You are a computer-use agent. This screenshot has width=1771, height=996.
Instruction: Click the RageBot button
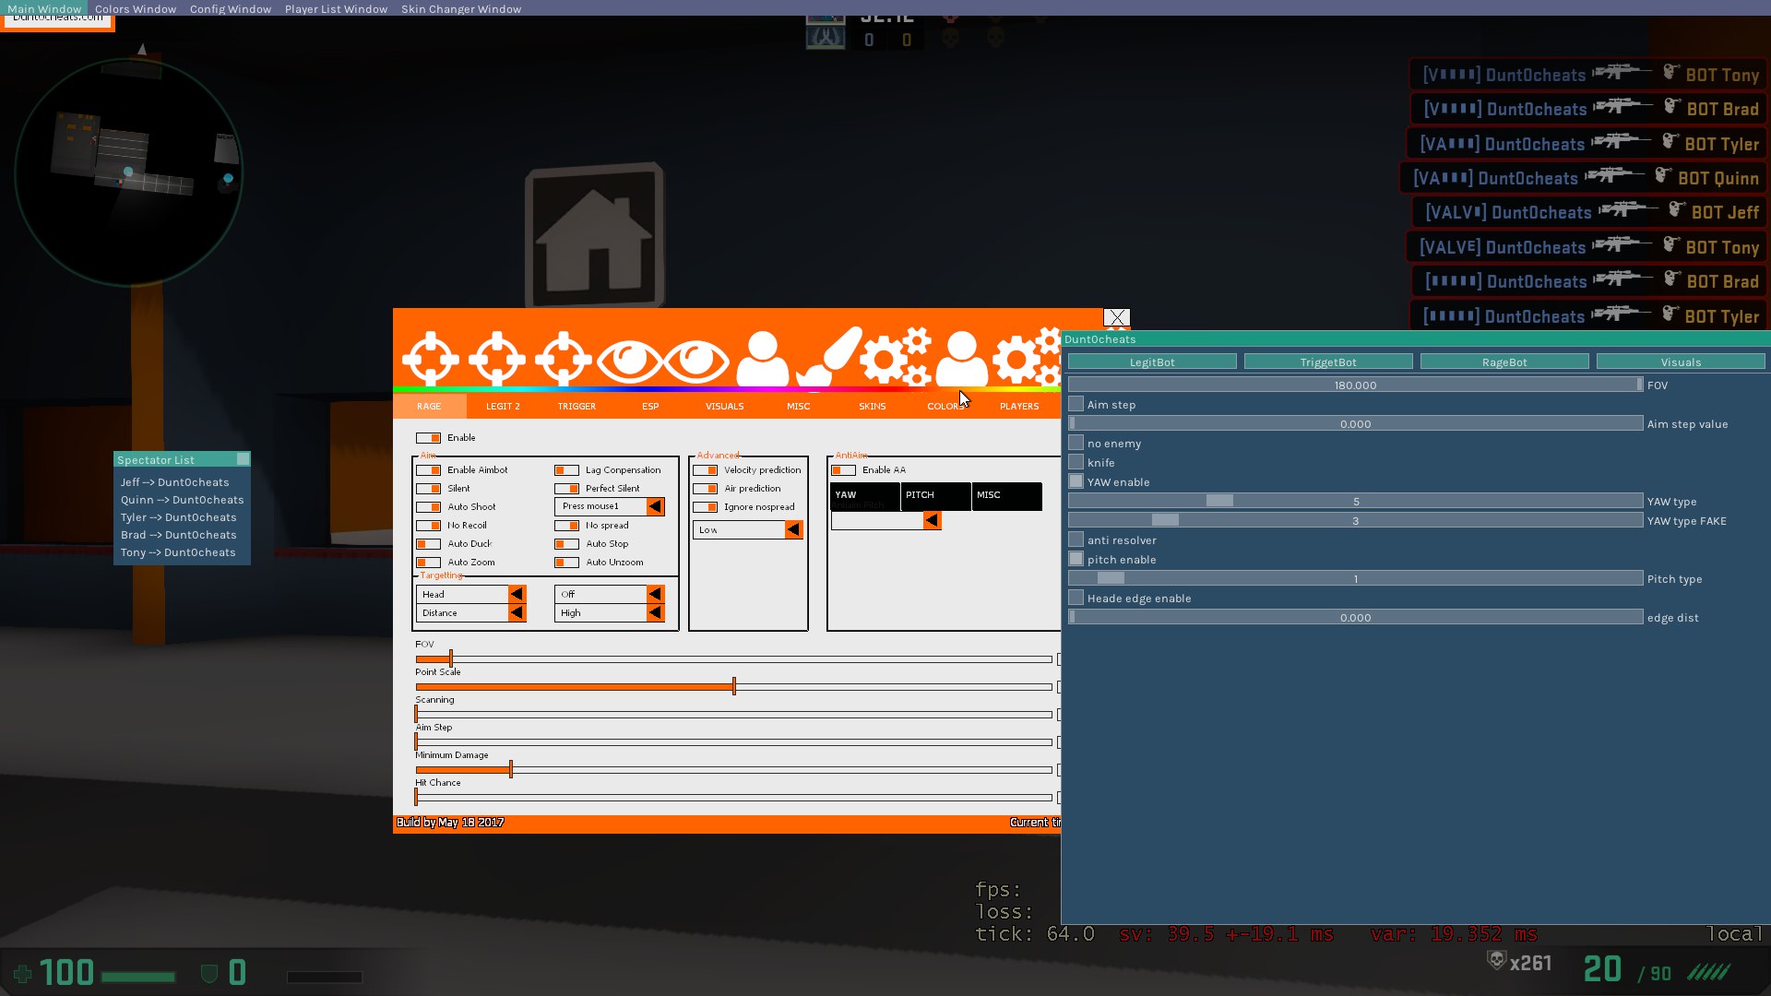tap(1504, 362)
